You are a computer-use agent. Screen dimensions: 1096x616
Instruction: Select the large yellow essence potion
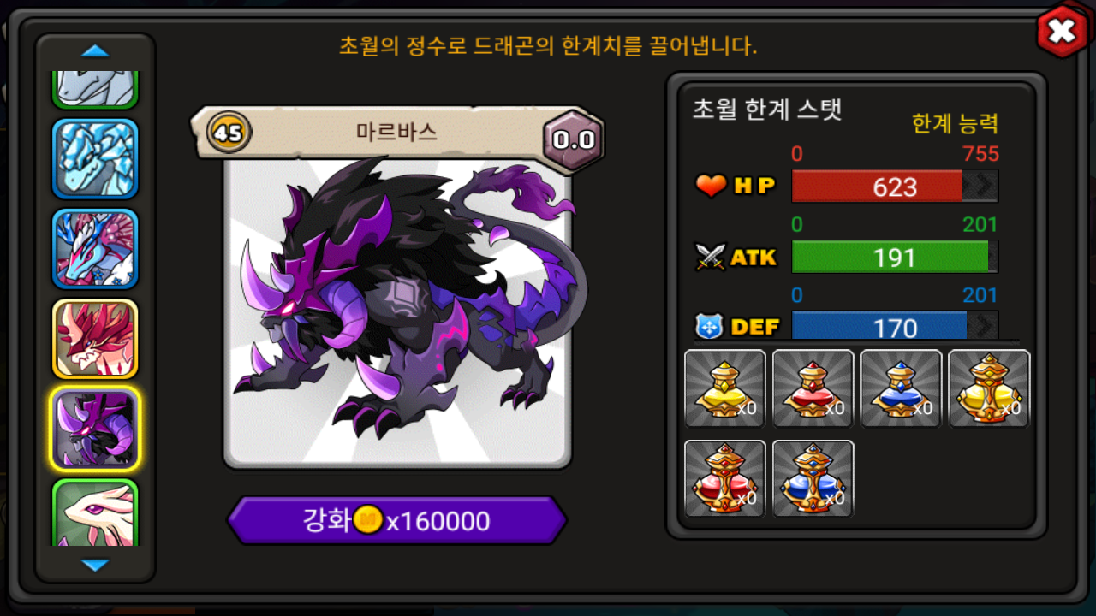pyautogui.click(x=989, y=388)
